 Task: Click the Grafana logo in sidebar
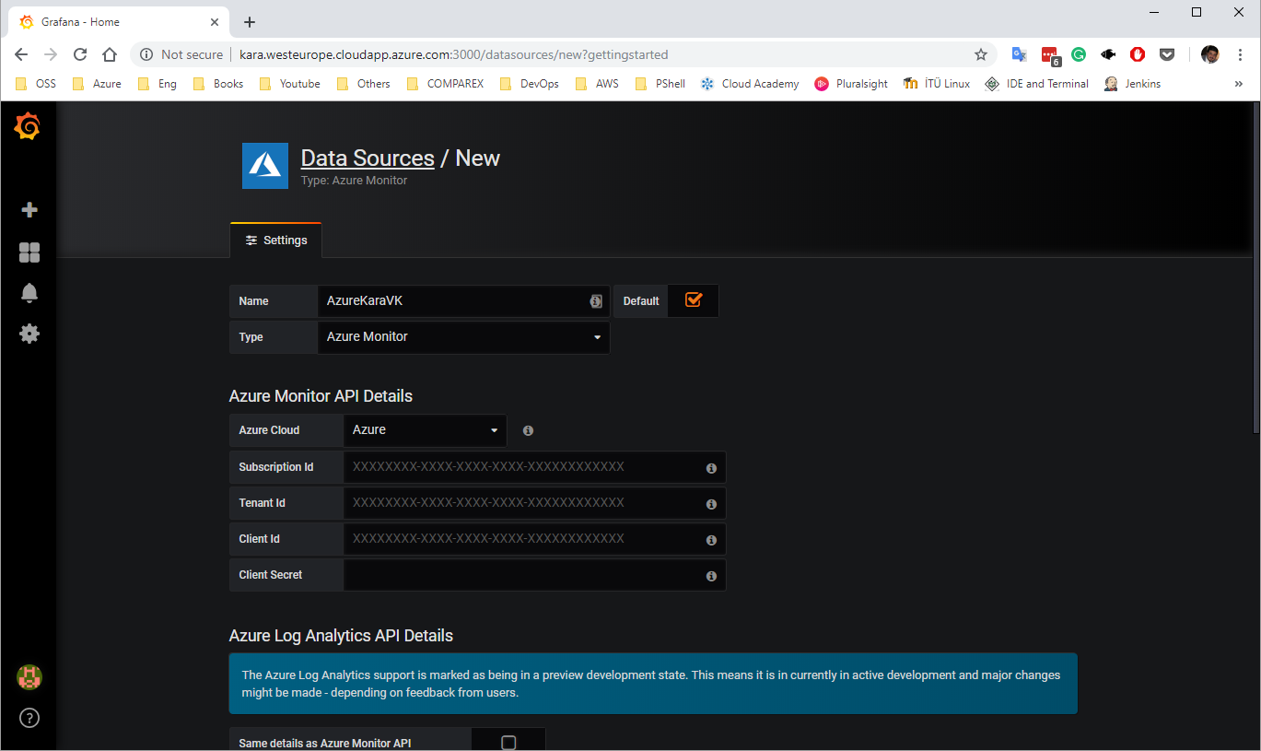(x=28, y=126)
